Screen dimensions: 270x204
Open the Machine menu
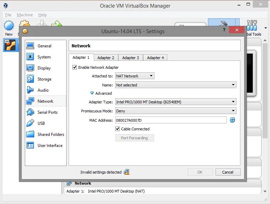pos(25,15)
